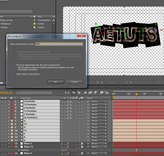This screenshot has height=156, width=164.
Task: Open the Half resolution dropdown
Action: [116, 82]
